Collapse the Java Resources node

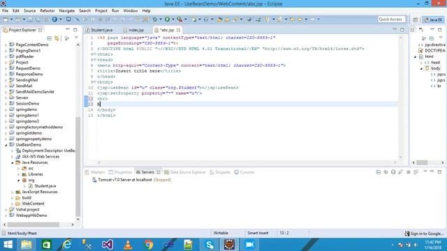[x=13, y=162]
